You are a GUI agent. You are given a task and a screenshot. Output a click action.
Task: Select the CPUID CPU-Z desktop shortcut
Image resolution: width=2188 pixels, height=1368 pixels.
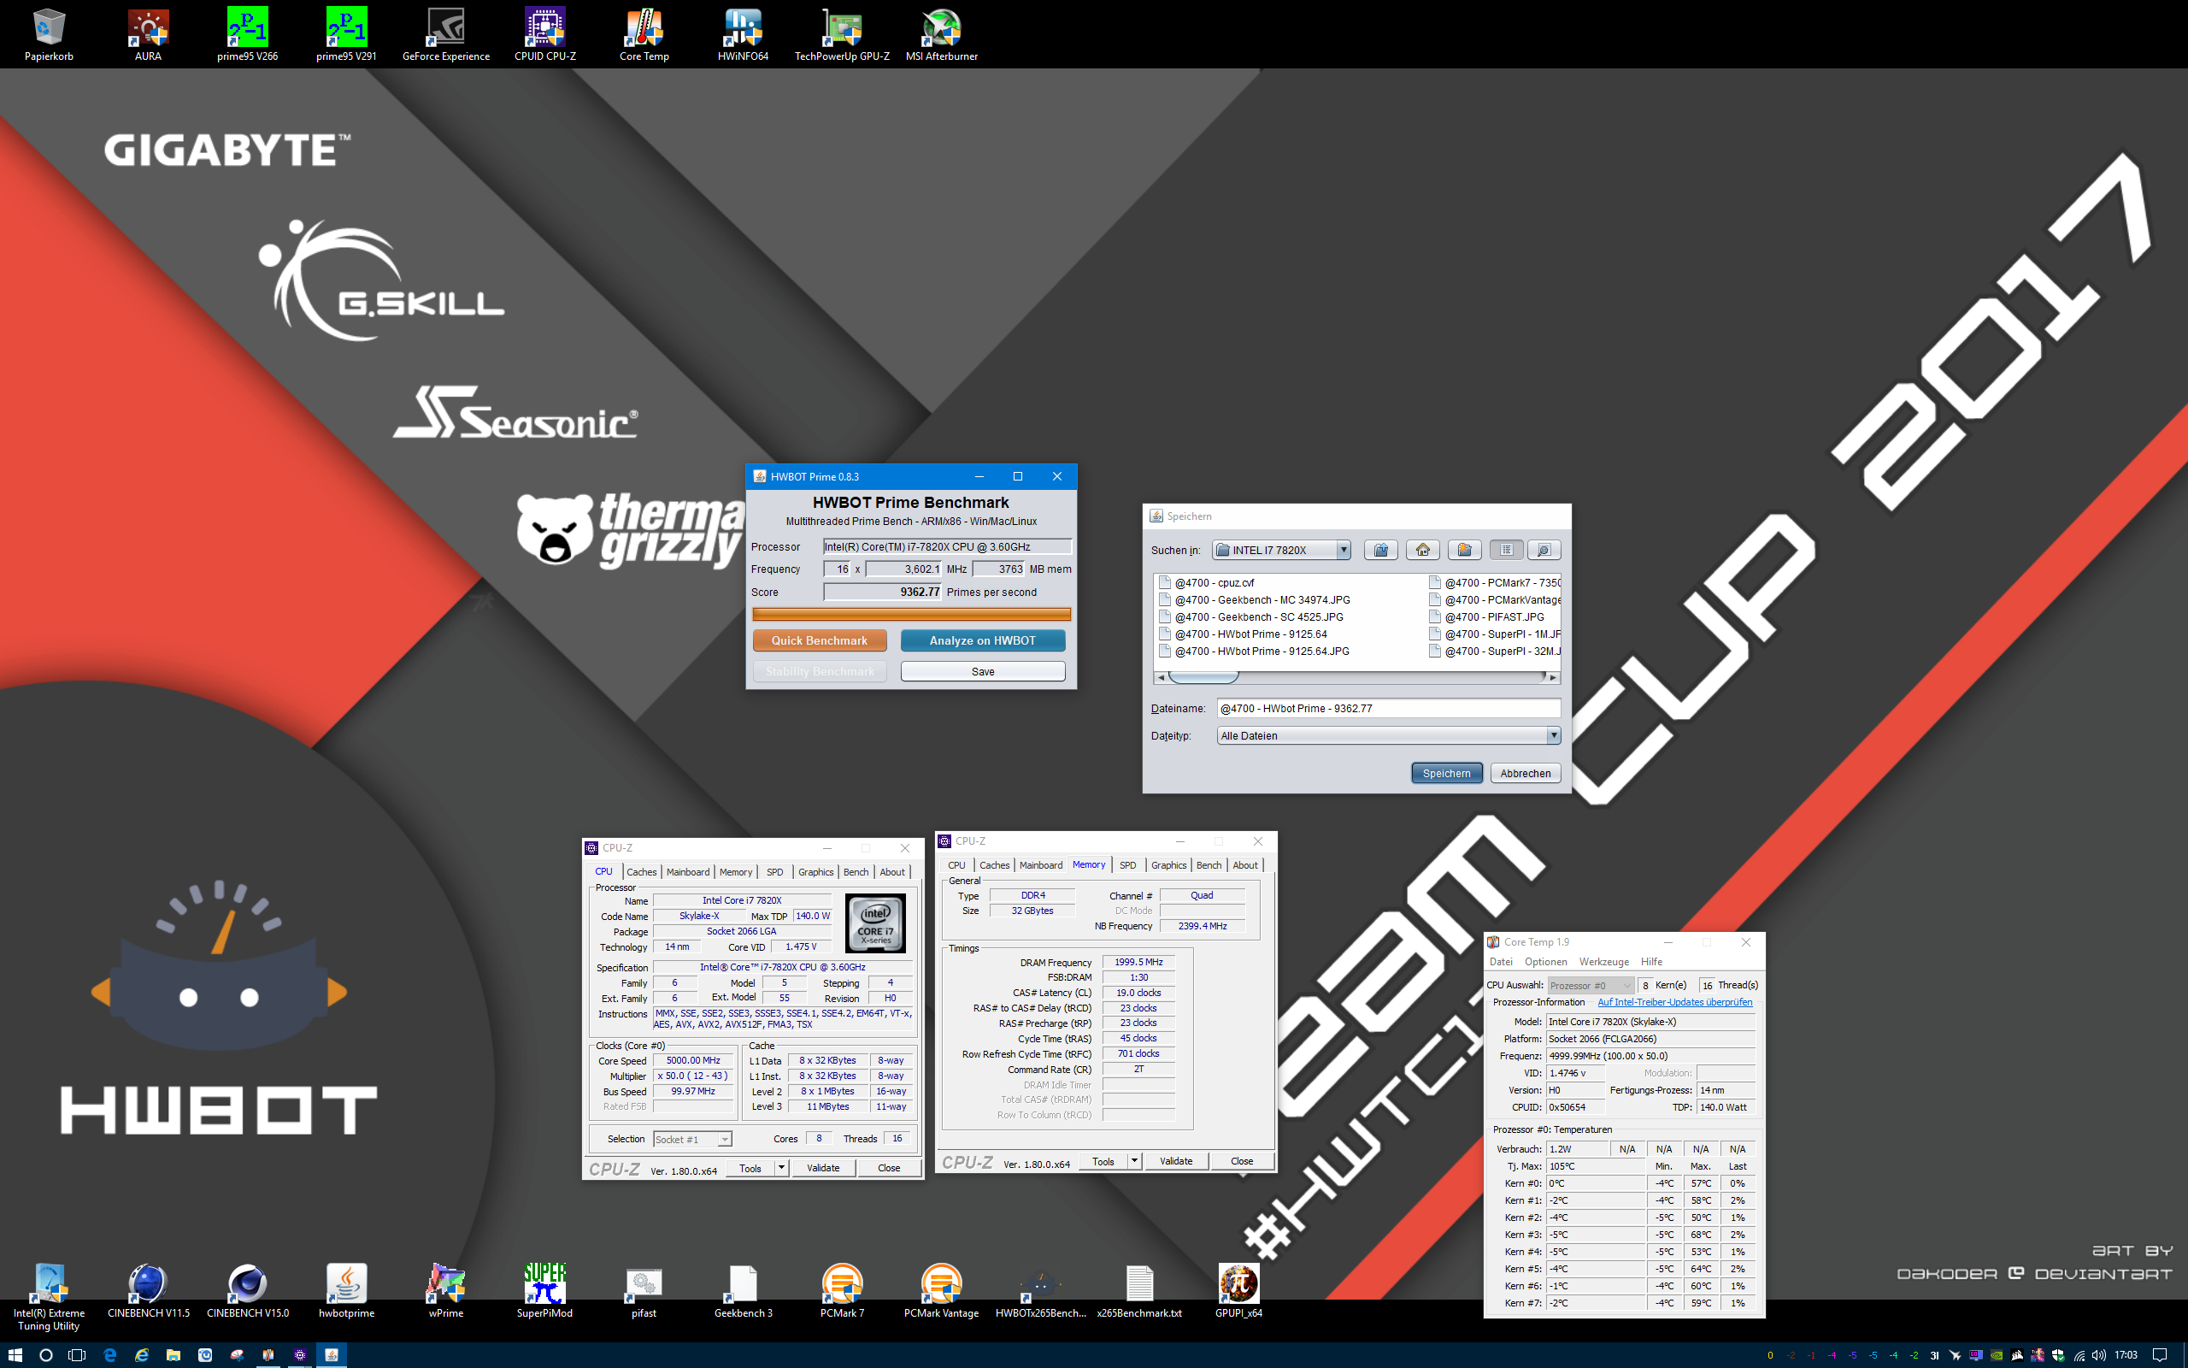coord(545,35)
